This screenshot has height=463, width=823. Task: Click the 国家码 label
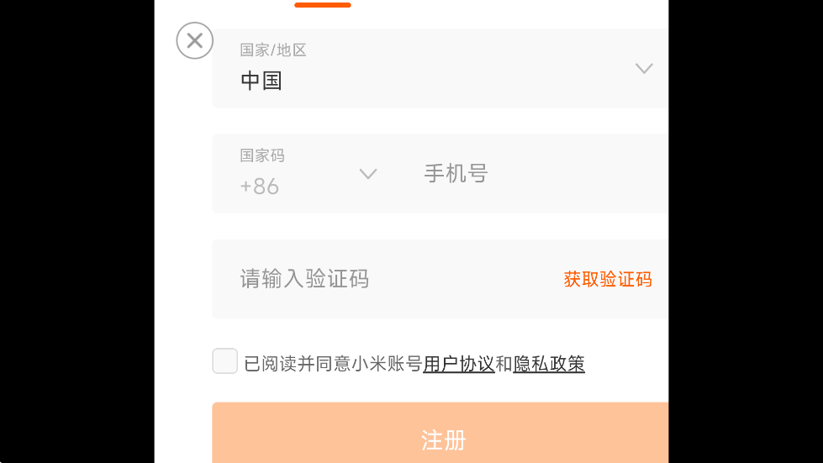[262, 155]
